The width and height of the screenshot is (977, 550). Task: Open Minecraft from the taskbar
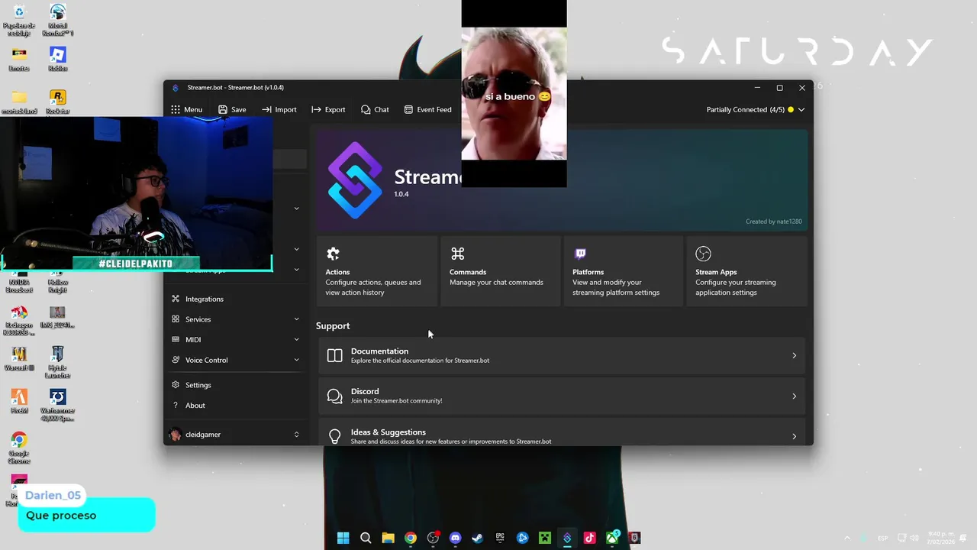545,538
